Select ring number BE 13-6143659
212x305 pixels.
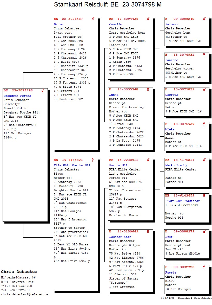(180, 195)
